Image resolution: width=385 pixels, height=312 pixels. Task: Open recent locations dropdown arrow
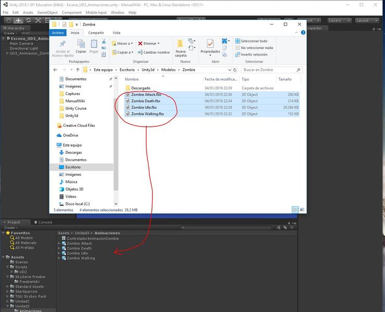[71, 70]
